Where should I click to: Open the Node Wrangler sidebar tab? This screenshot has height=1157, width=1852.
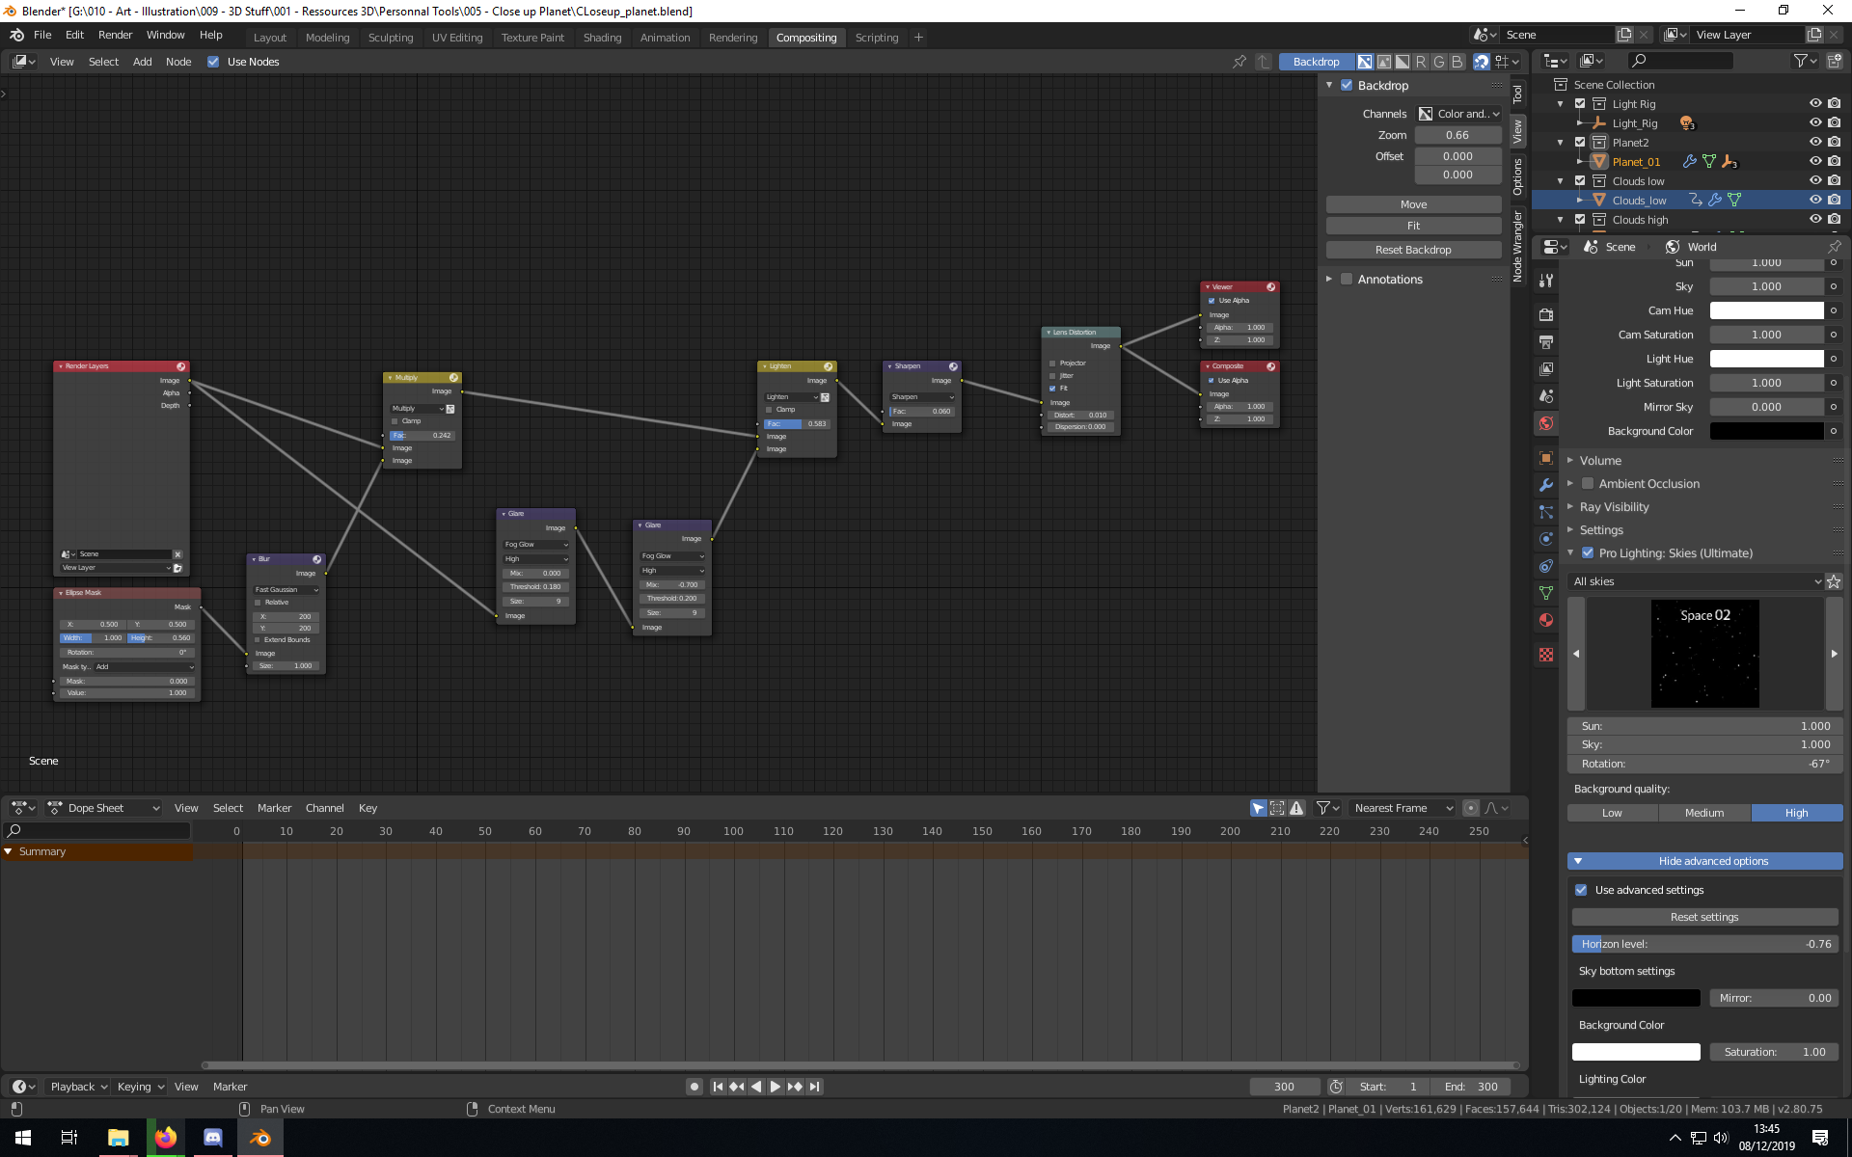(x=1518, y=246)
